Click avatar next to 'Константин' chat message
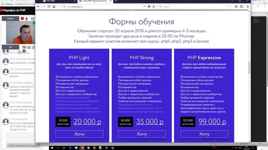Image resolution: width=268 pixels, height=150 pixels. 5,122
